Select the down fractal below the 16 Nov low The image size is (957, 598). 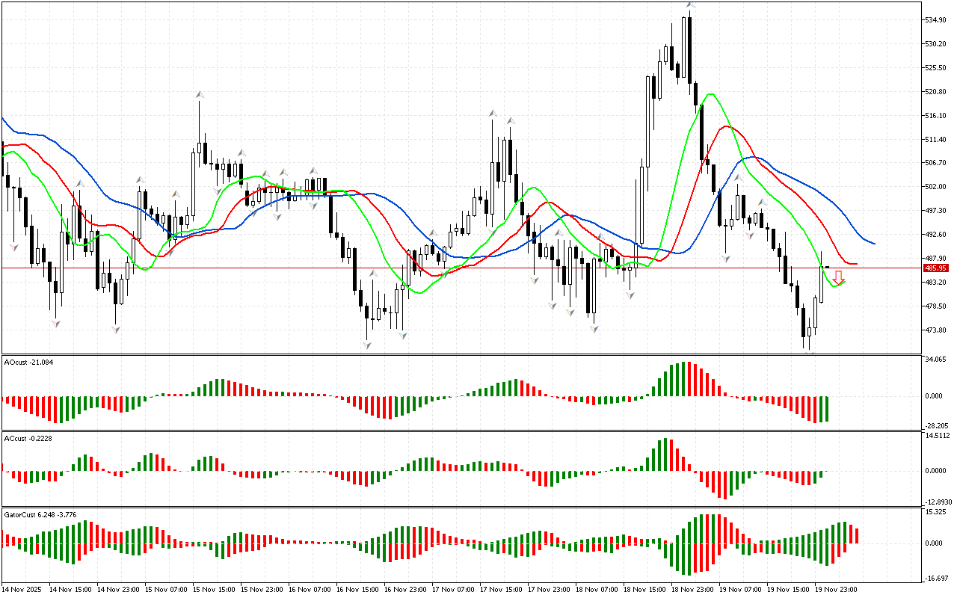pyautogui.click(x=367, y=345)
